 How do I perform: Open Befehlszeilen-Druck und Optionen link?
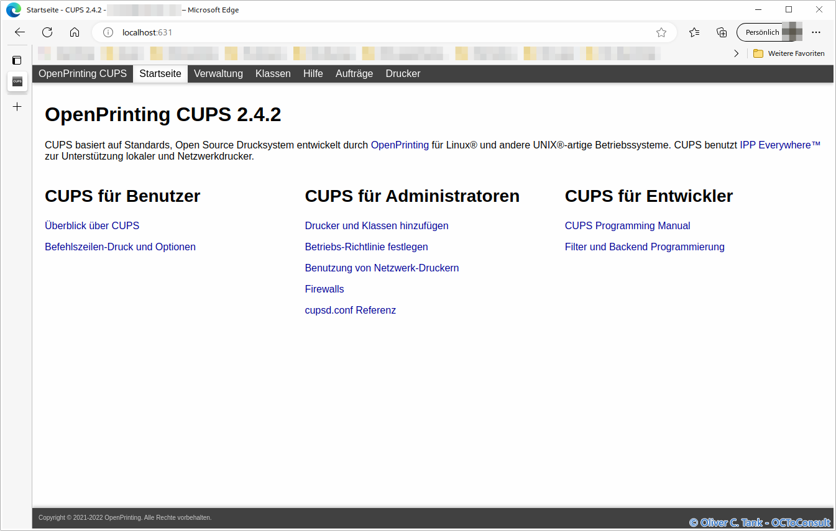point(120,247)
